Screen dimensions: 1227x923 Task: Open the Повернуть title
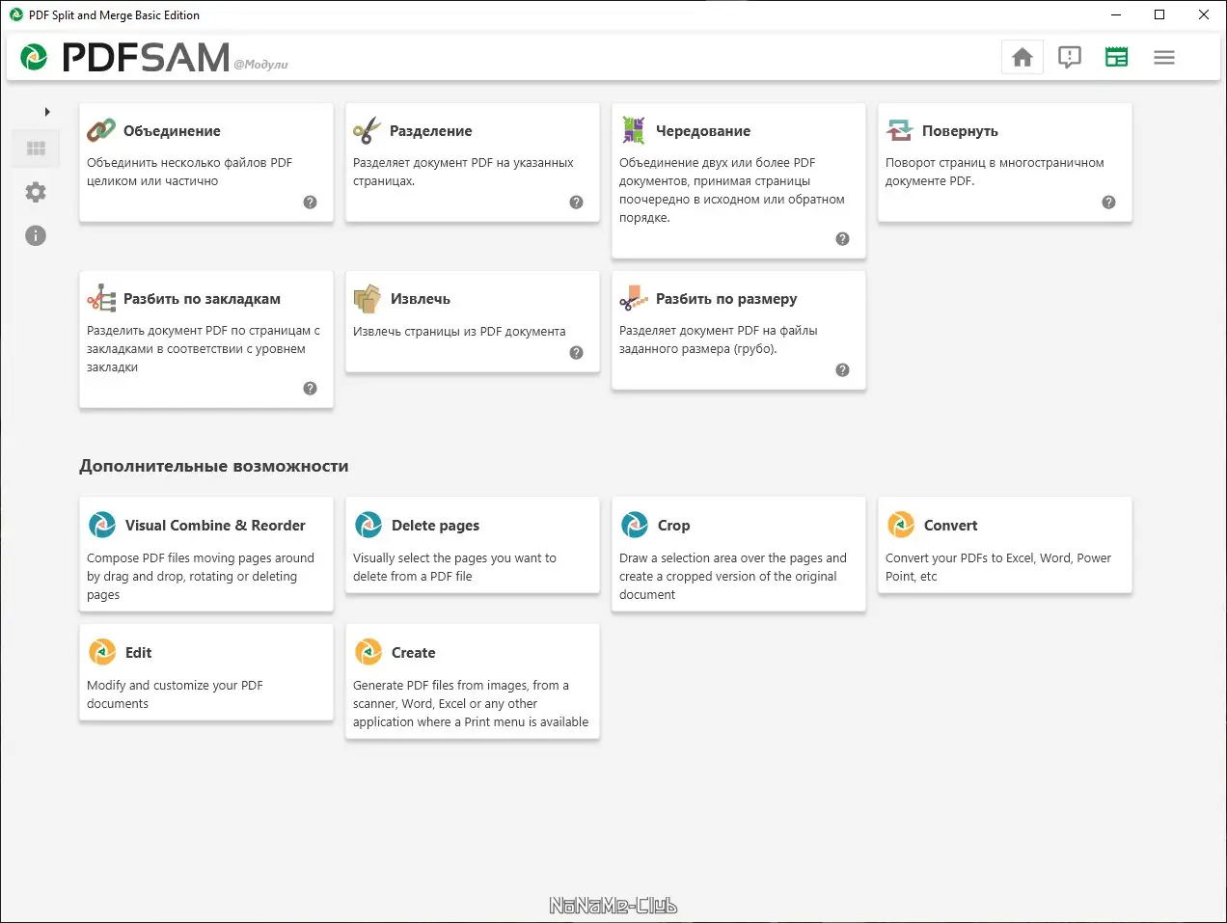coord(960,131)
